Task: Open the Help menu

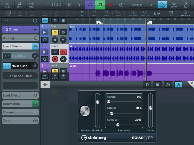Action: coord(186,5)
